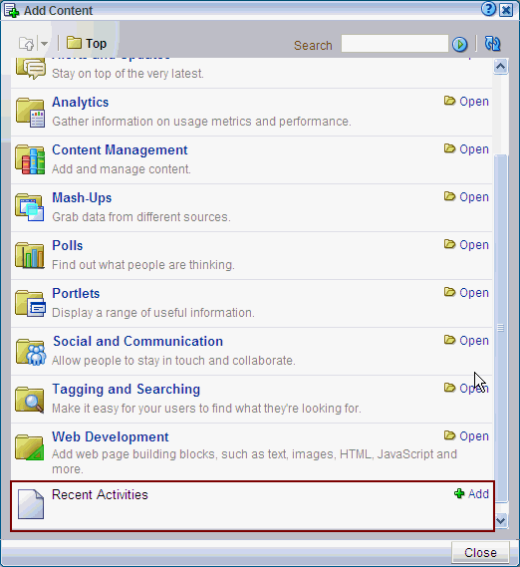Click the Web Development title link
The image size is (520, 567).
coord(111,436)
